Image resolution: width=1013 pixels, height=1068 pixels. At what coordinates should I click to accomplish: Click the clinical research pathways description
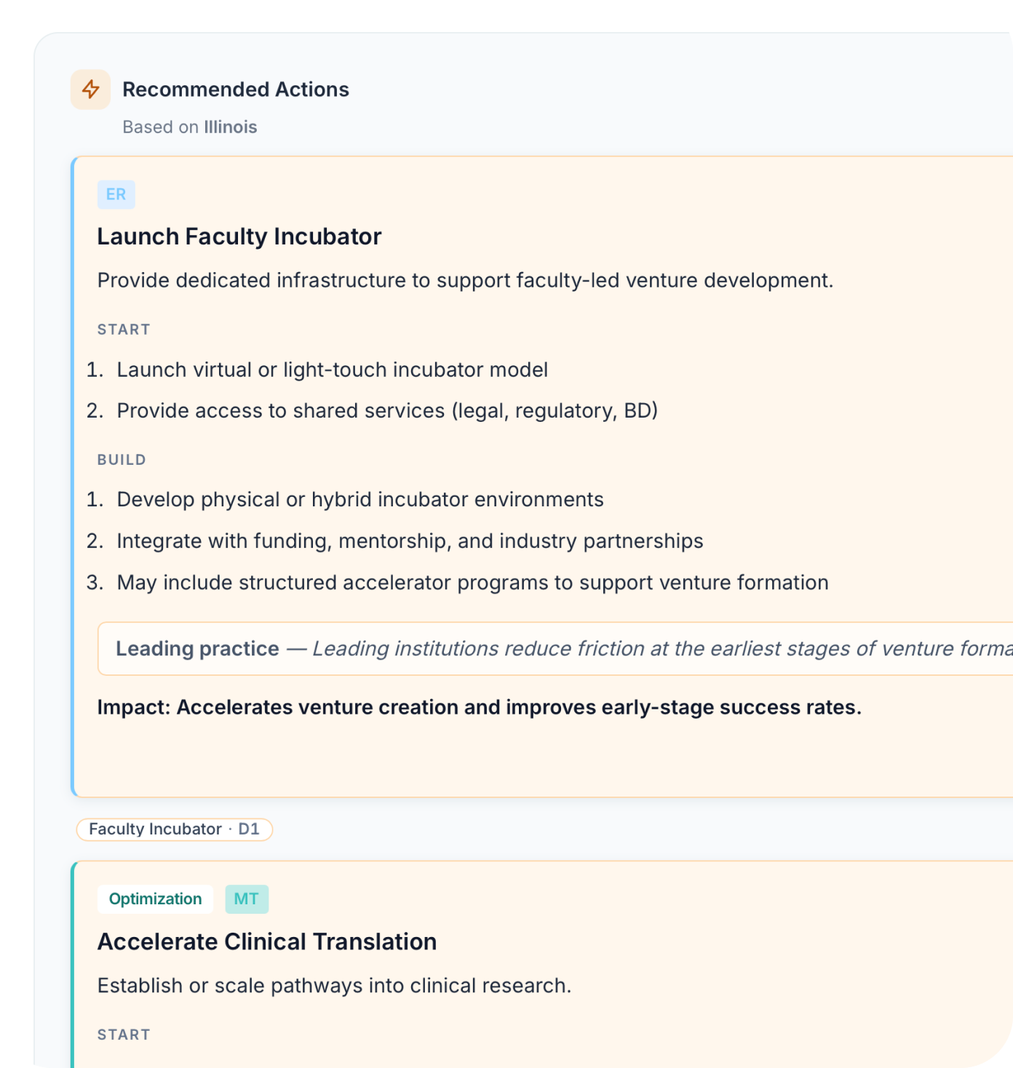[x=334, y=986]
